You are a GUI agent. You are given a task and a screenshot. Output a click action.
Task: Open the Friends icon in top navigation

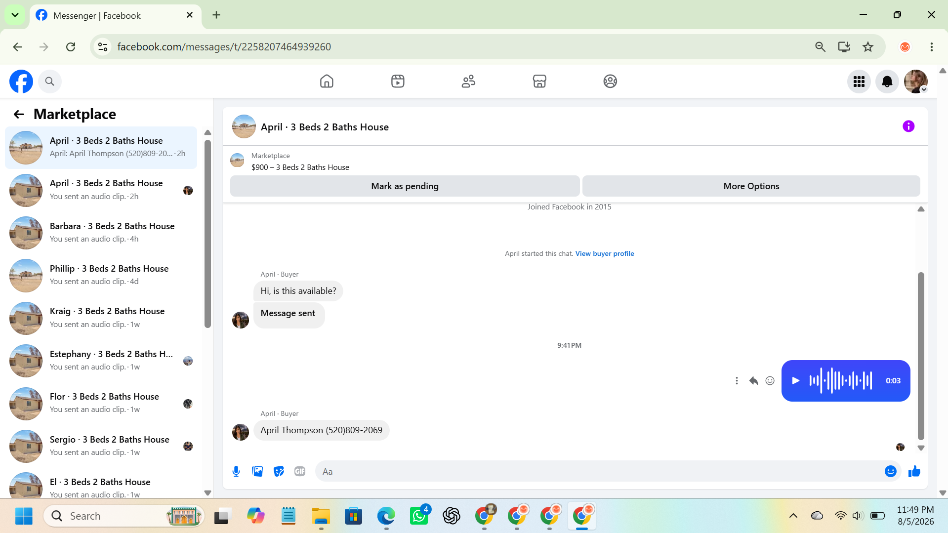tap(468, 81)
